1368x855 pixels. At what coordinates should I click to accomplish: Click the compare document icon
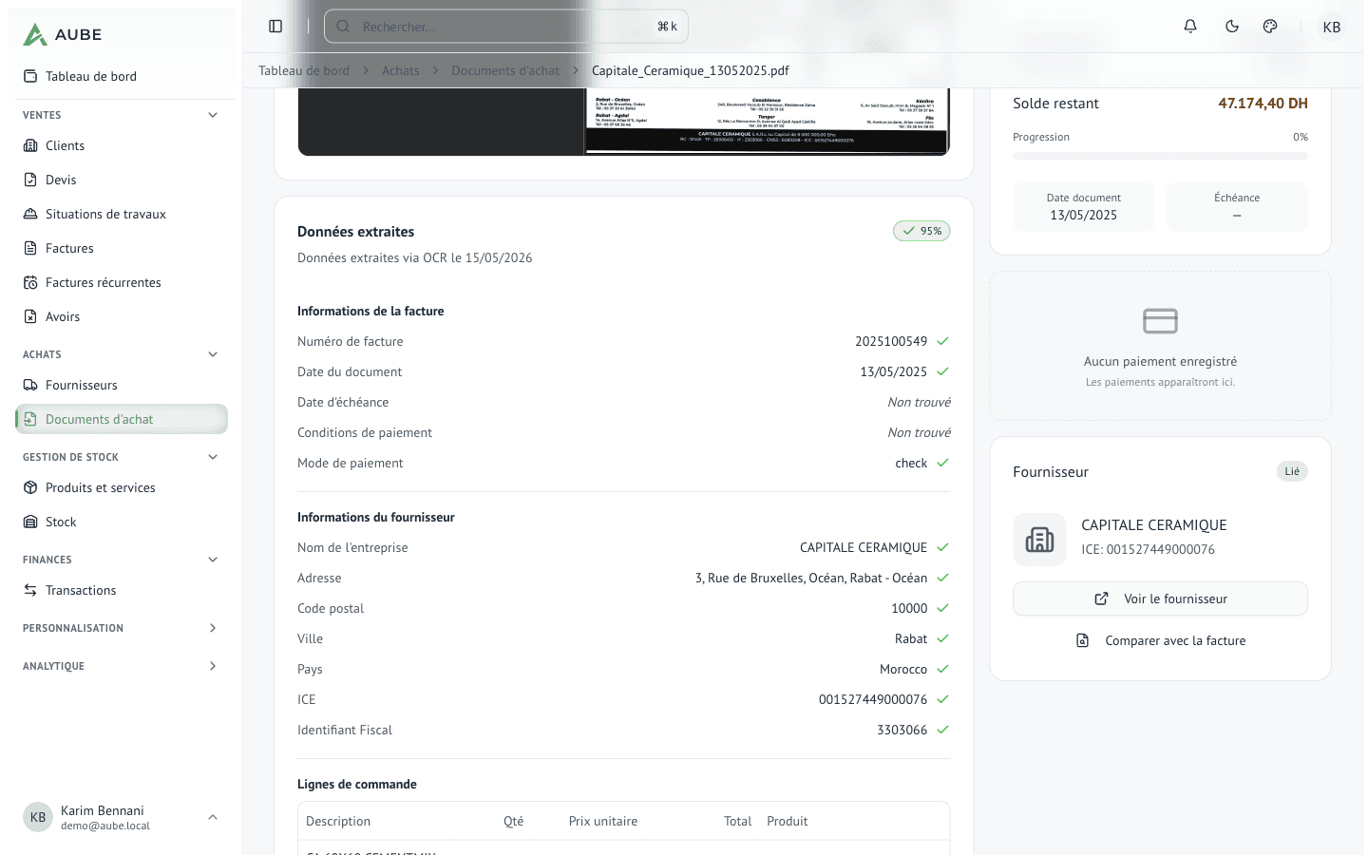point(1082,640)
